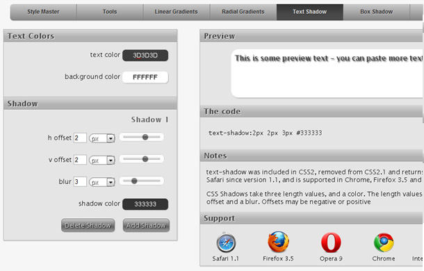Click The code section header
Screen dimensions: 424x271
coord(311,111)
